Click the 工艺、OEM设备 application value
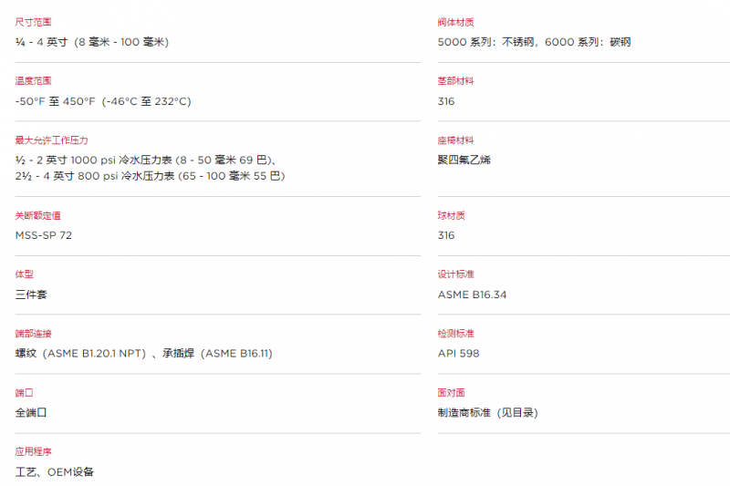Viewport: 730px width, 486px height. tap(55, 471)
